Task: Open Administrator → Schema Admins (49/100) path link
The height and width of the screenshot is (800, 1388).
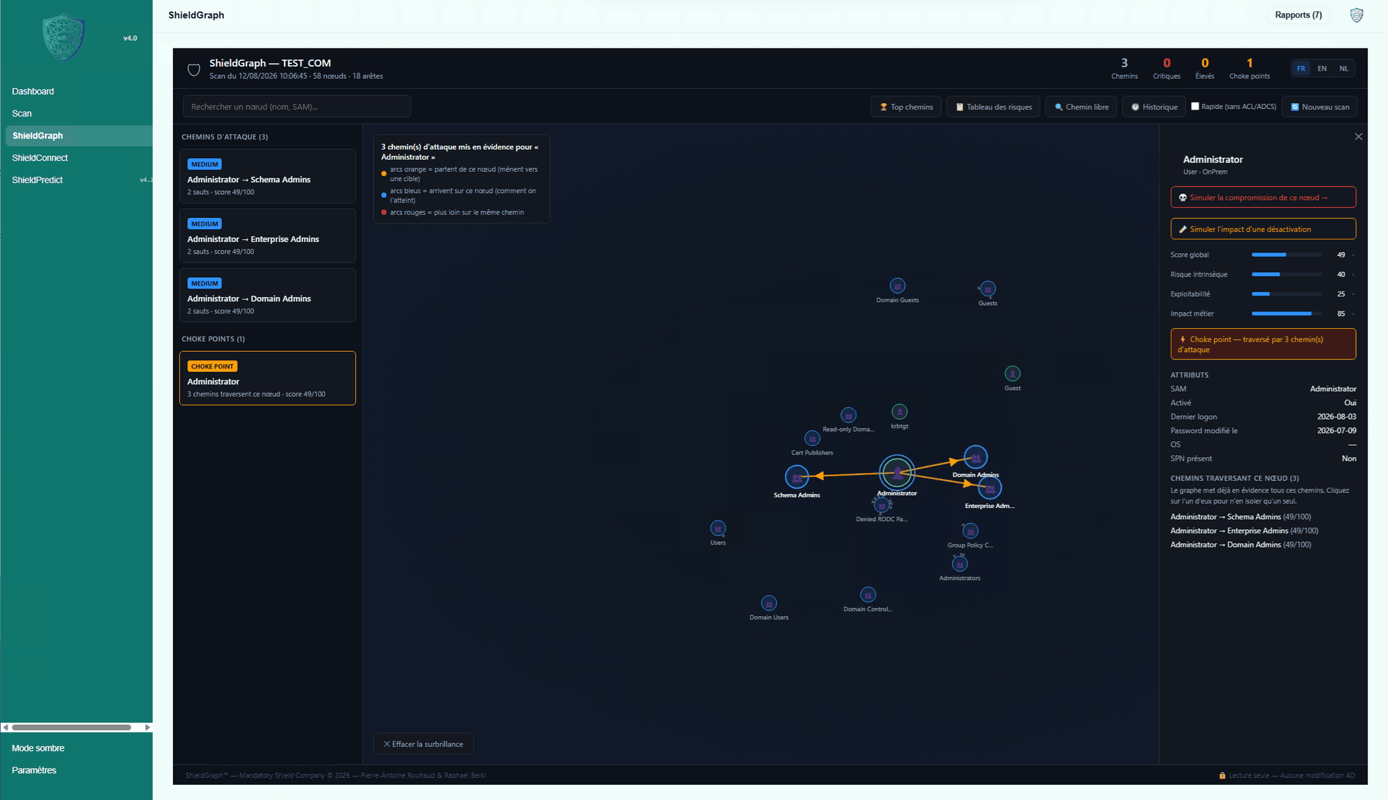Action: (x=1240, y=517)
